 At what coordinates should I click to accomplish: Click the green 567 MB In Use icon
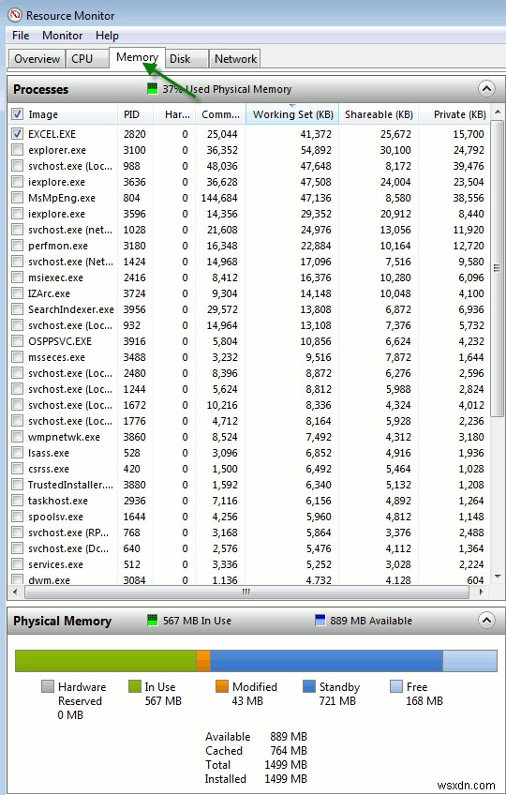coord(152,620)
